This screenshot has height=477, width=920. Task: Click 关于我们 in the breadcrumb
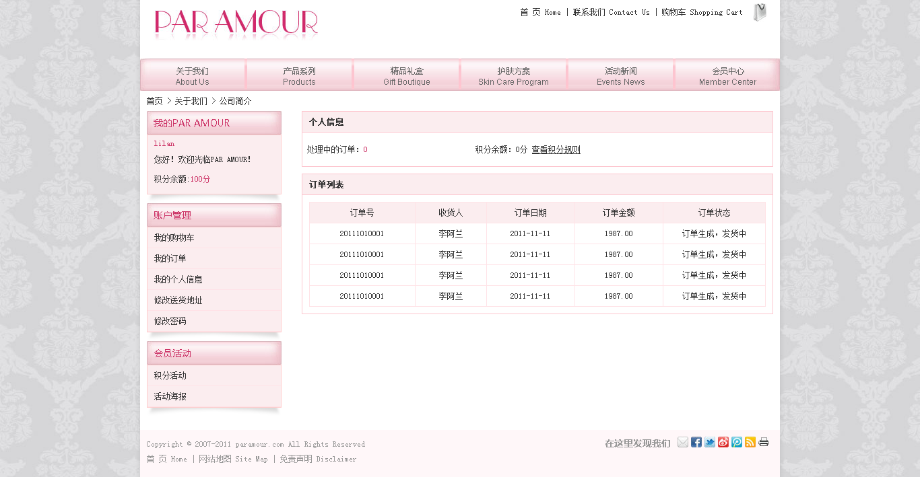coord(191,101)
